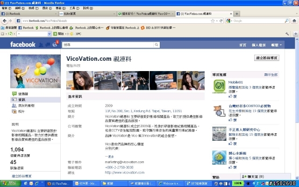Click the address link 11F, No.398, Sec. 1

coord(143,111)
